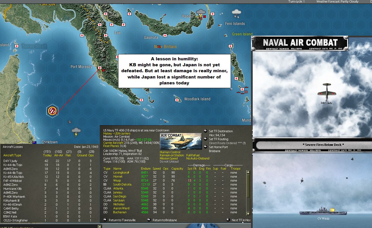Click Return to Brisbane
Screen dimensions: 372x228
click(x=165, y=220)
